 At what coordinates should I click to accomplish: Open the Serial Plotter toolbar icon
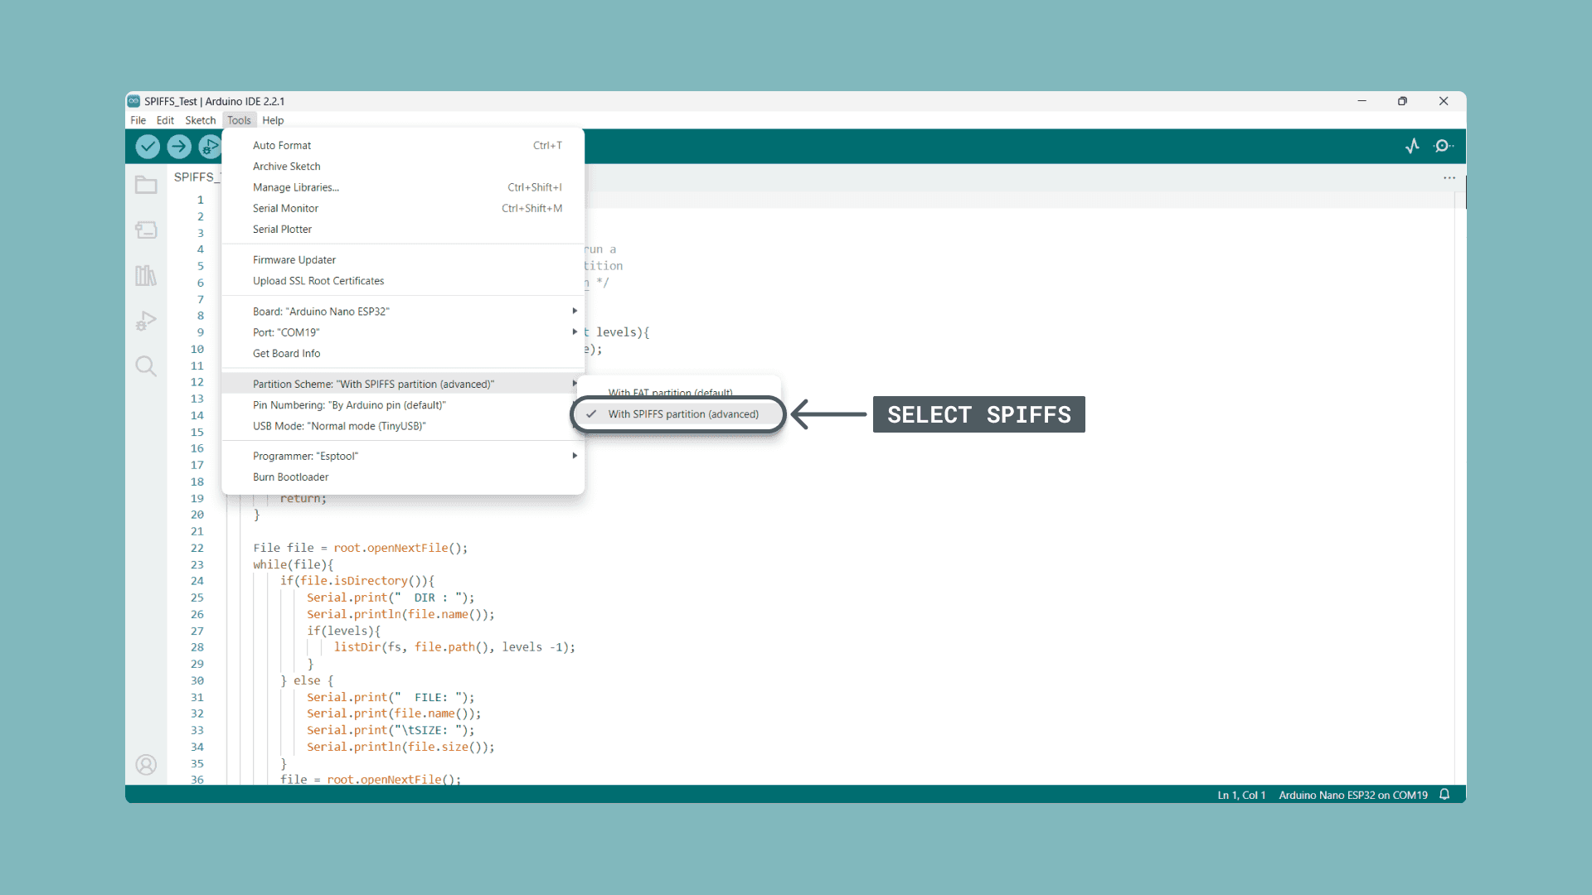click(x=1412, y=146)
